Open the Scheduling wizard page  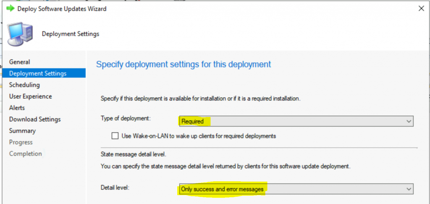pyautogui.click(x=24, y=85)
